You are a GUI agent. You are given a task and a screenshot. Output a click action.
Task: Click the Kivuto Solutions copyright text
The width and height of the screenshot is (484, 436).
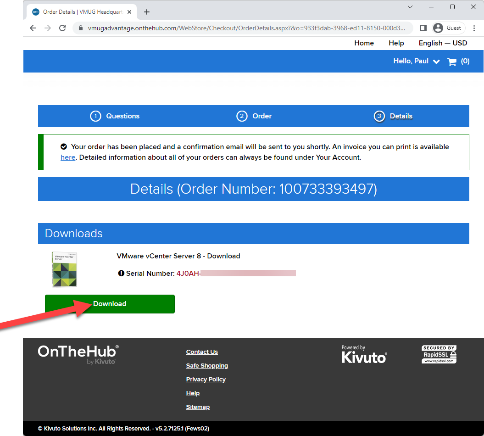(123, 429)
